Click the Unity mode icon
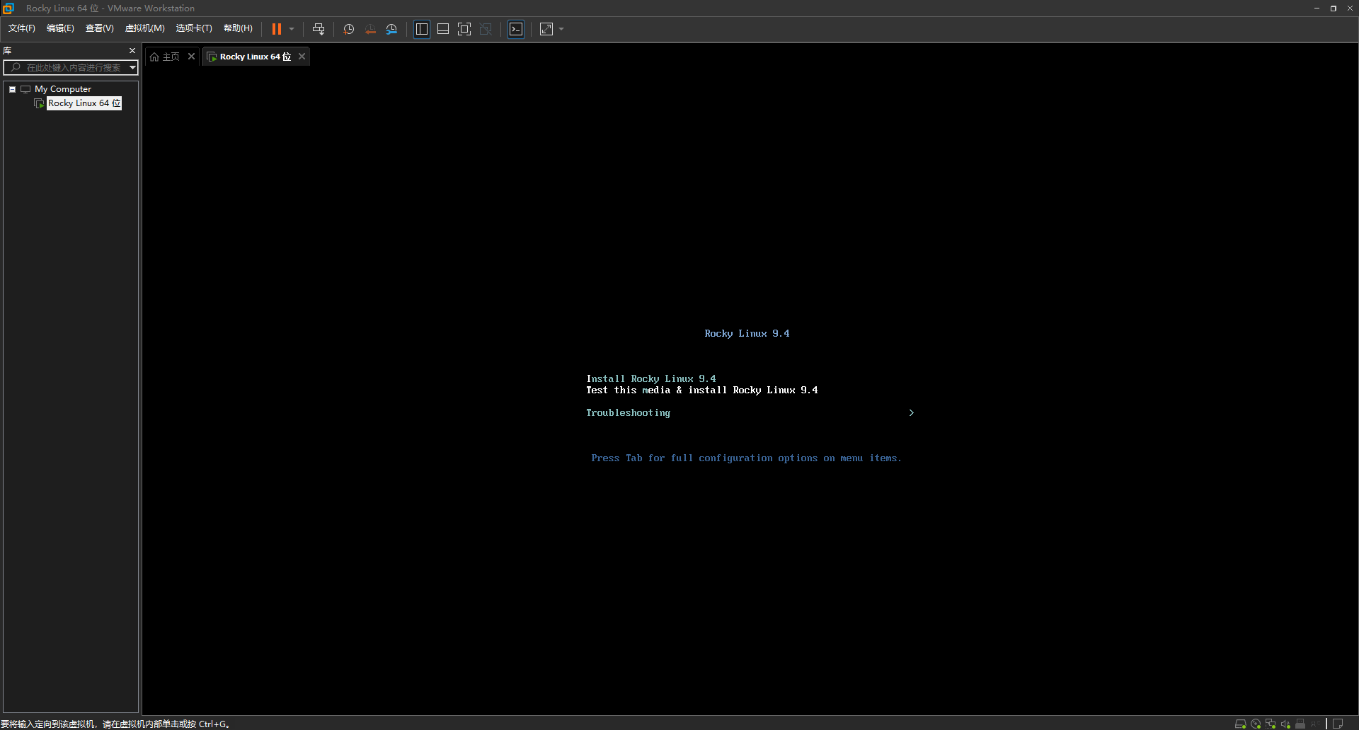This screenshot has height=730, width=1359. [486, 29]
